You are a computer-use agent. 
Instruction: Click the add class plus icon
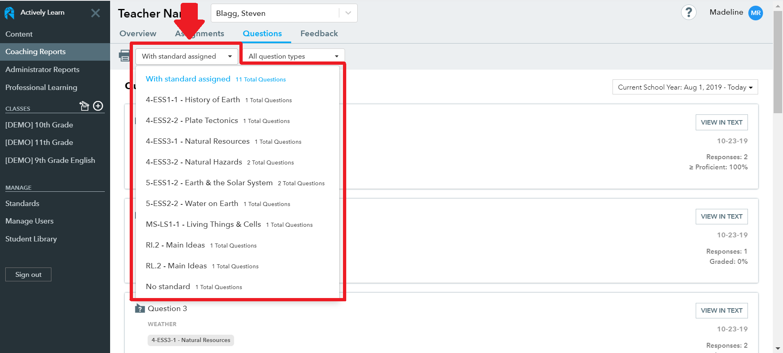(x=98, y=106)
